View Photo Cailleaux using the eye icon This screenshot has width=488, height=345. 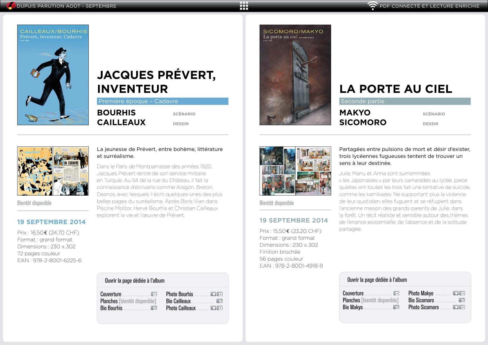pos(220,308)
